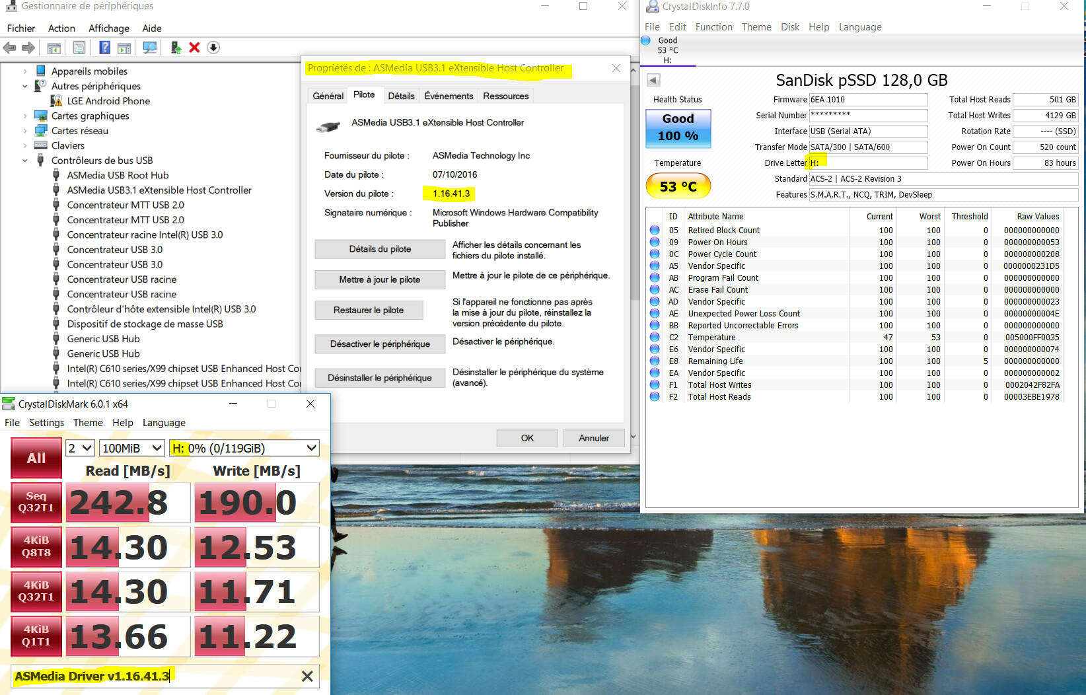Select ASMedia USB3.1 eXtensible Host Controller tree item
This screenshot has height=695, width=1086.
pyautogui.click(x=159, y=190)
